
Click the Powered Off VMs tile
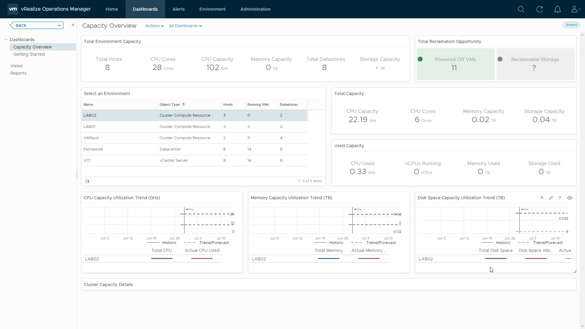[456, 64]
